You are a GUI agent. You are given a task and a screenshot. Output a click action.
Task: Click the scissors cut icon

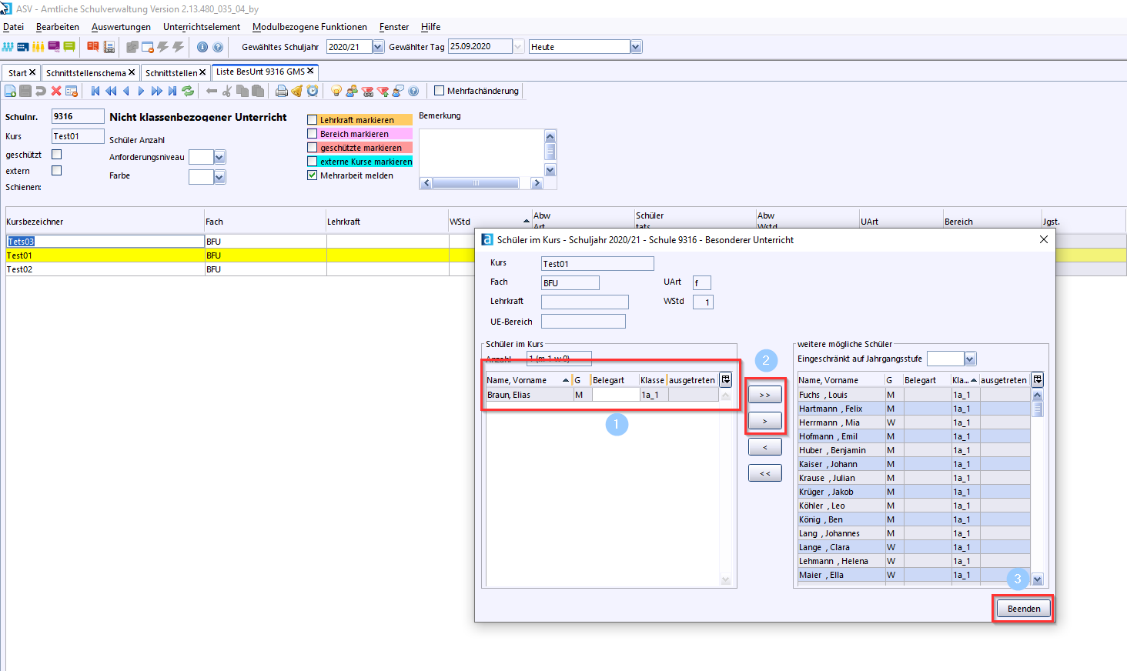227,91
